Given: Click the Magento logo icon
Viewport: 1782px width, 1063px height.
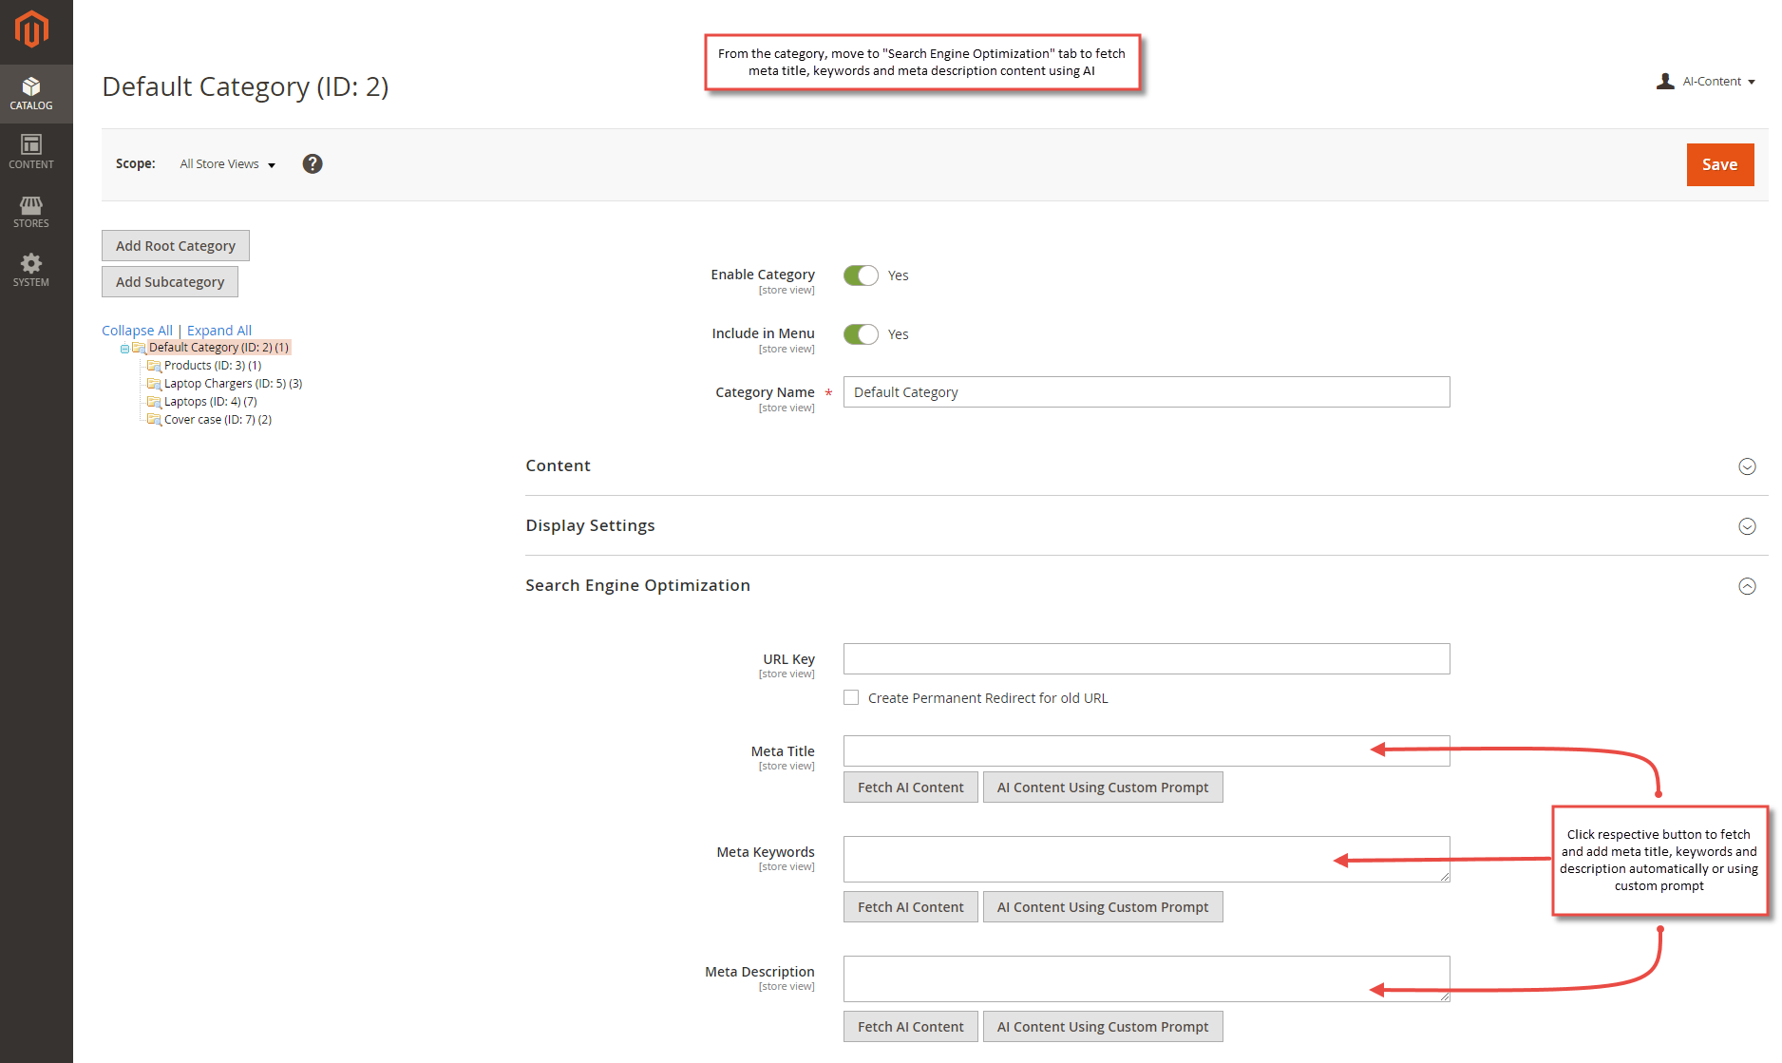Looking at the screenshot, I should [31, 29].
